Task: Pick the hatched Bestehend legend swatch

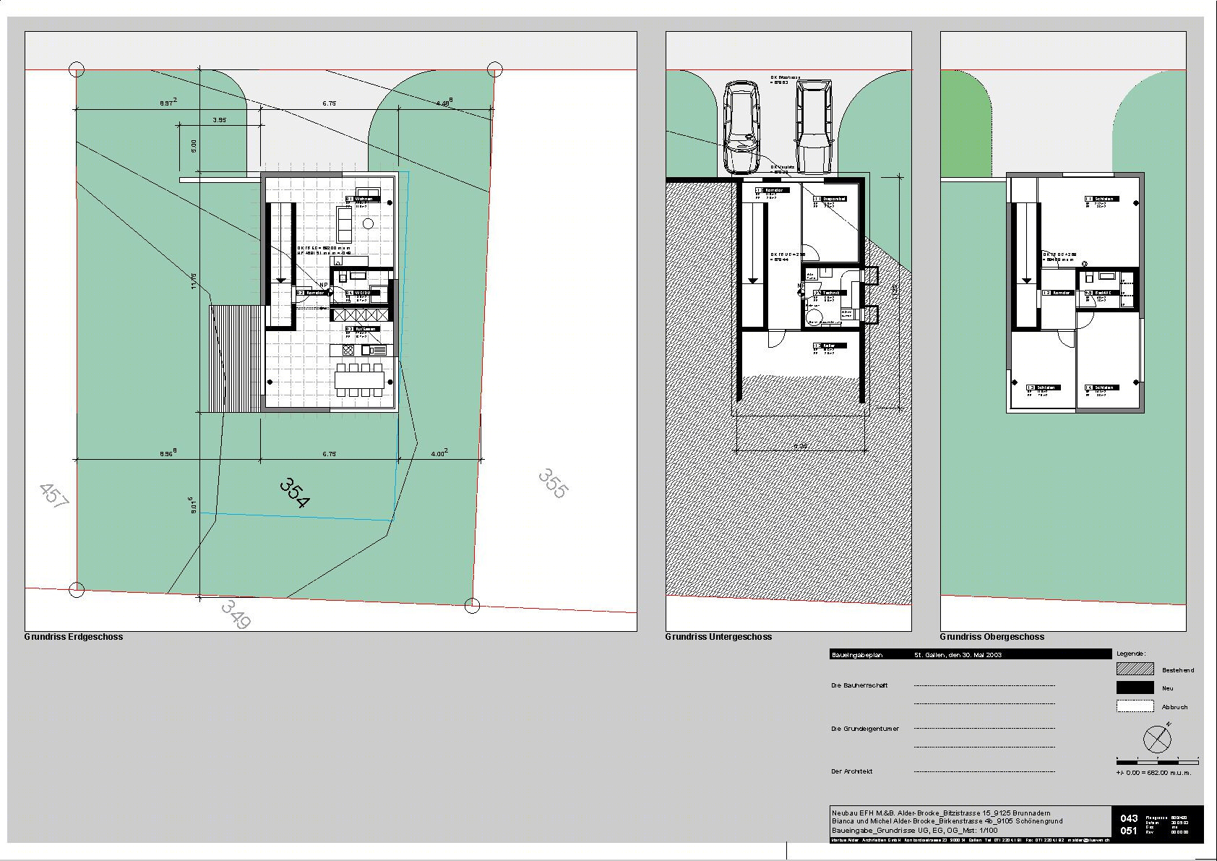Action: tap(1135, 669)
